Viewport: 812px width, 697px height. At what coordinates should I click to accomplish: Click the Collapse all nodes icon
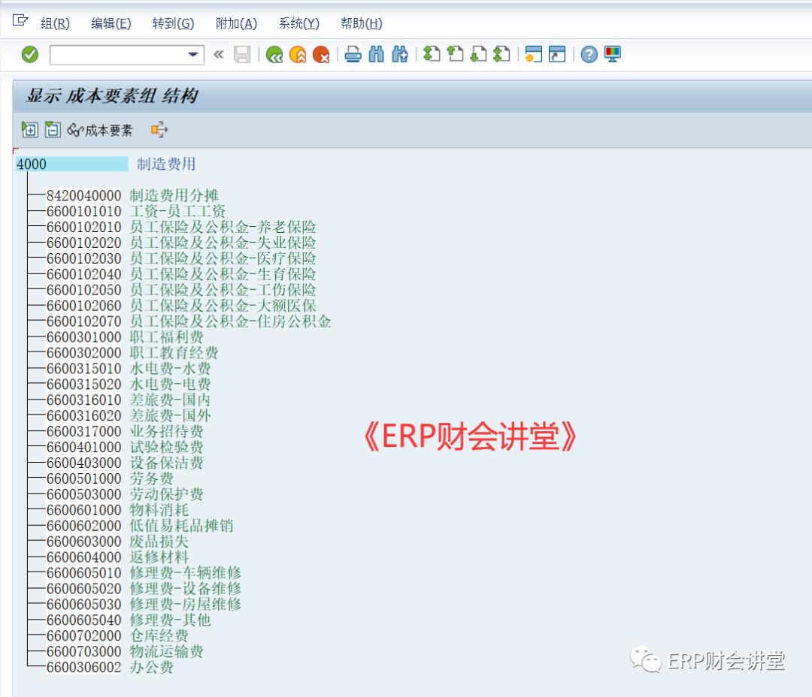52,130
